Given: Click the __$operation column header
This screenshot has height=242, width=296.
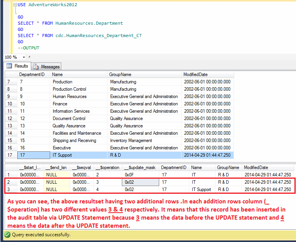Looking at the screenshot, I should point(107,168).
